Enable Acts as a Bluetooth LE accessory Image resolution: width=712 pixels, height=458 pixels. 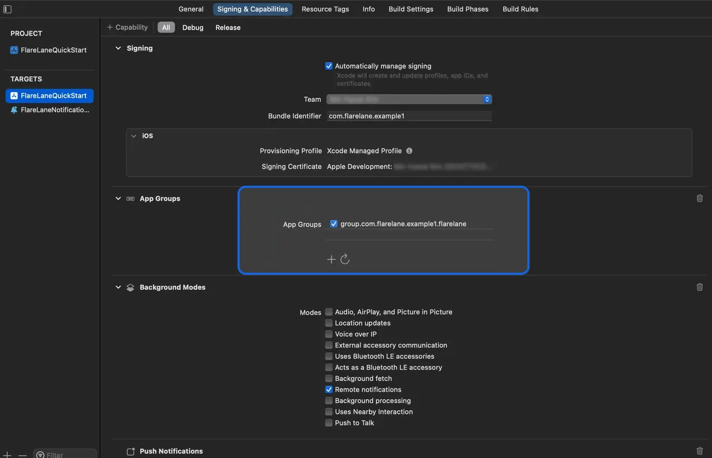coord(329,367)
